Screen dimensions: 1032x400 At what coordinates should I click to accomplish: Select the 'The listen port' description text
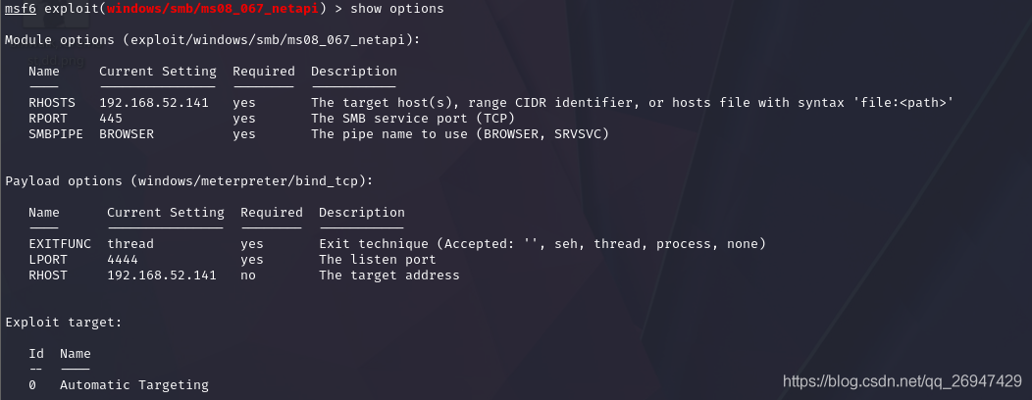click(x=378, y=260)
